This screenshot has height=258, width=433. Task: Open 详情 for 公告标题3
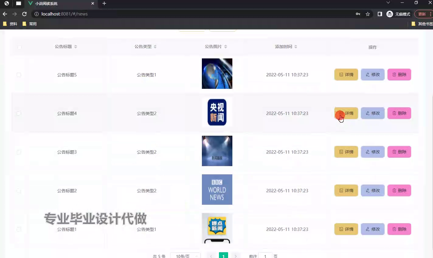click(x=346, y=152)
